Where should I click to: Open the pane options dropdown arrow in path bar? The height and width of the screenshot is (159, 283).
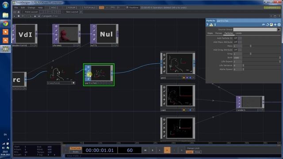pos(15,16)
